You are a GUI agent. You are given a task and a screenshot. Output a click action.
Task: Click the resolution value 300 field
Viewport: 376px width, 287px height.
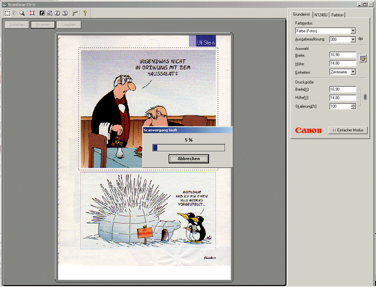coord(340,39)
